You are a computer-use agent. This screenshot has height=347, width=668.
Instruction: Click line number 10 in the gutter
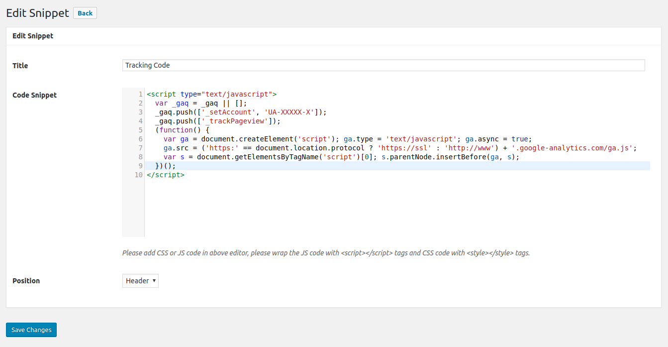point(139,175)
